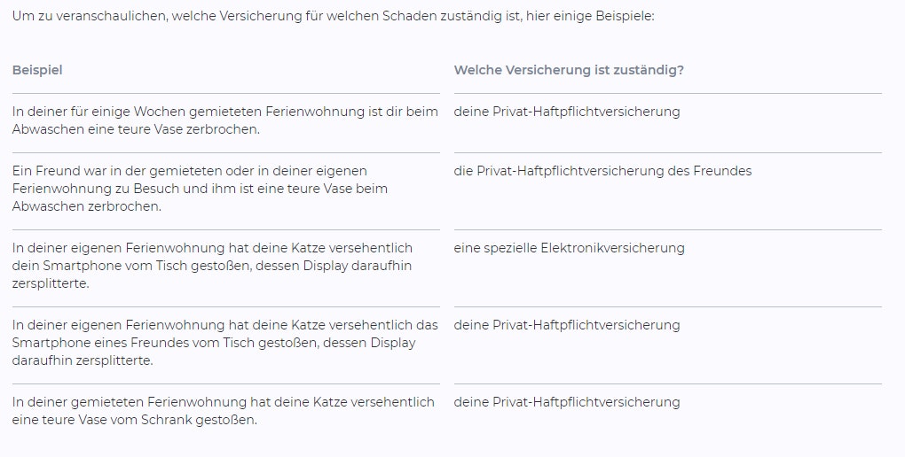The width and height of the screenshot is (905, 457).
Task: Click 'die Privat-Haftpflichtversicherung des Freundes' cell
Action: pyautogui.click(x=602, y=171)
